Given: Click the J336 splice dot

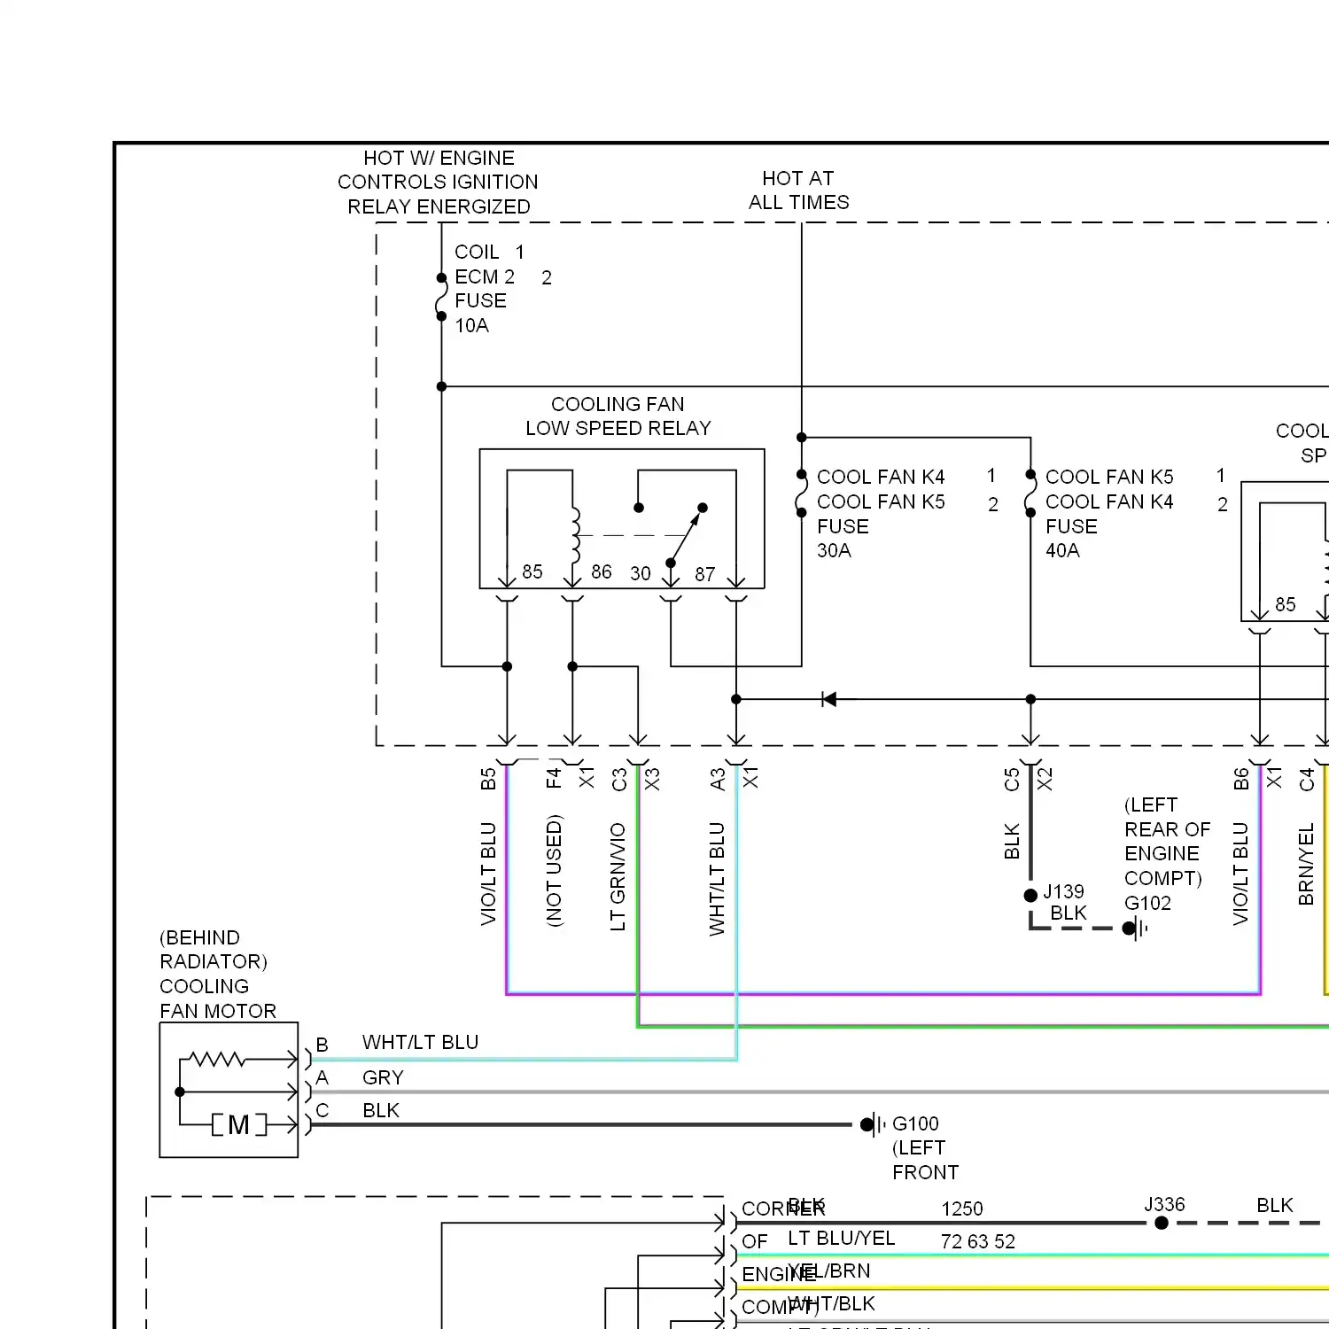Looking at the screenshot, I should pos(1162,1224).
